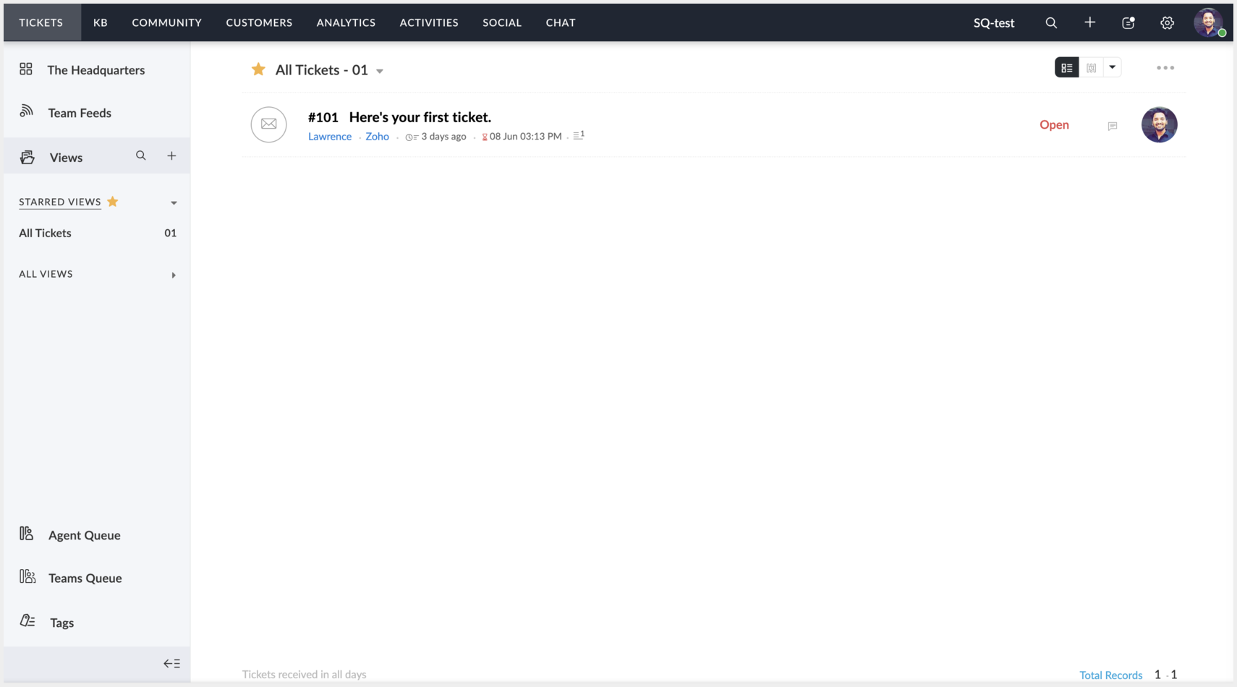Open the Analytics tab
Viewport: 1237px width, 687px height.
click(x=346, y=22)
